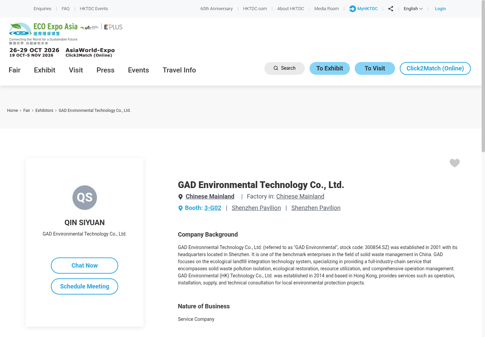
Task: Open Click2Match (Online) button
Action: coord(435,68)
